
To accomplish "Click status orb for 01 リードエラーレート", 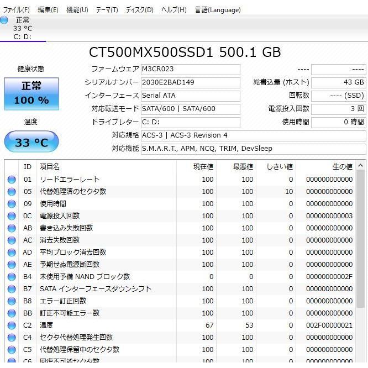I will (12, 180).
